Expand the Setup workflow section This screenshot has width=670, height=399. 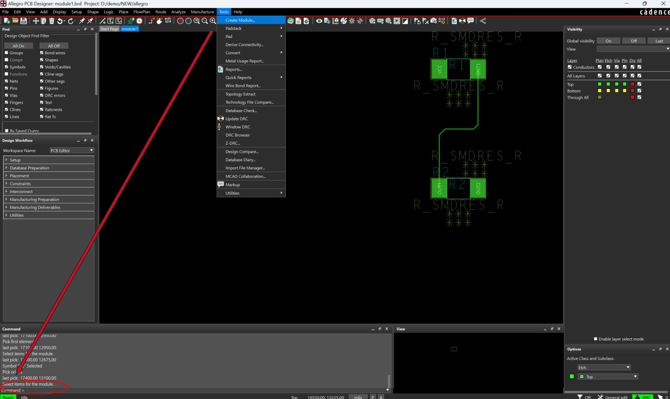coord(49,160)
